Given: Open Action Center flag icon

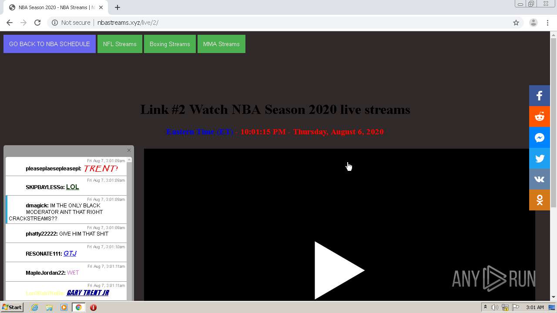Looking at the screenshot, I should [516, 307].
